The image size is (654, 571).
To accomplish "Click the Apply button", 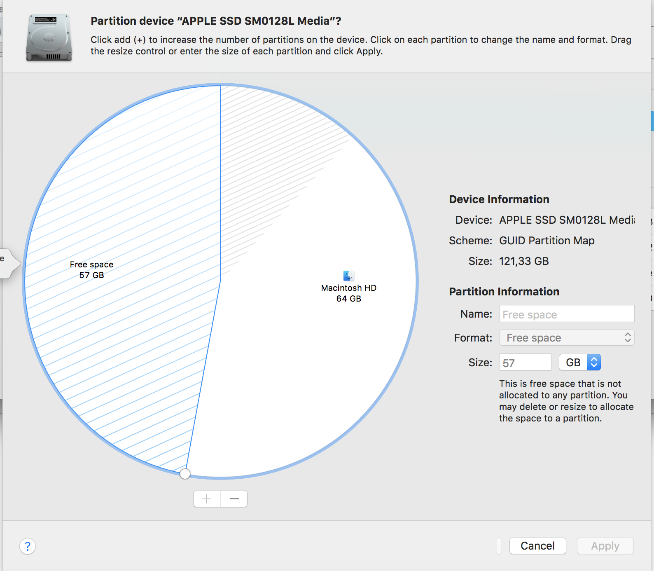I will (605, 546).
